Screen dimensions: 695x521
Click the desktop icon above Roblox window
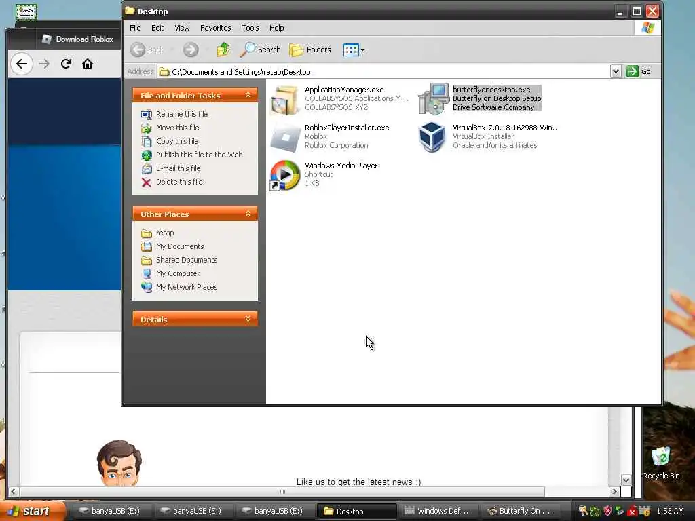(26, 11)
